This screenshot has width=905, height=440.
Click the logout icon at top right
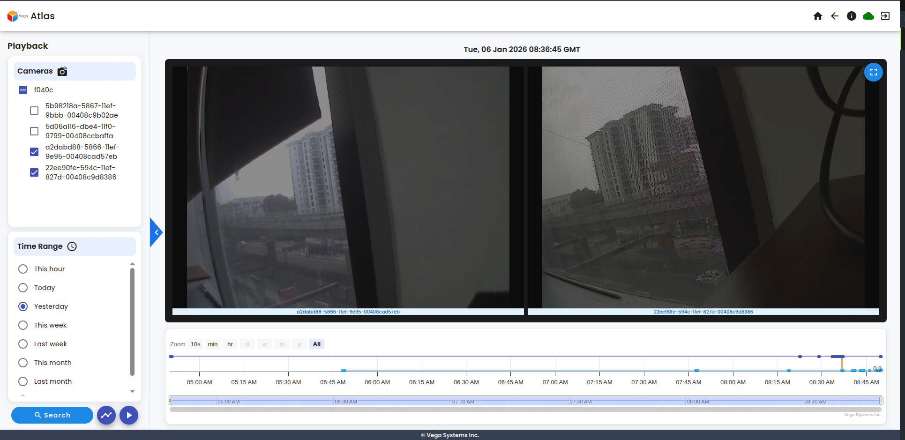coord(886,15)
